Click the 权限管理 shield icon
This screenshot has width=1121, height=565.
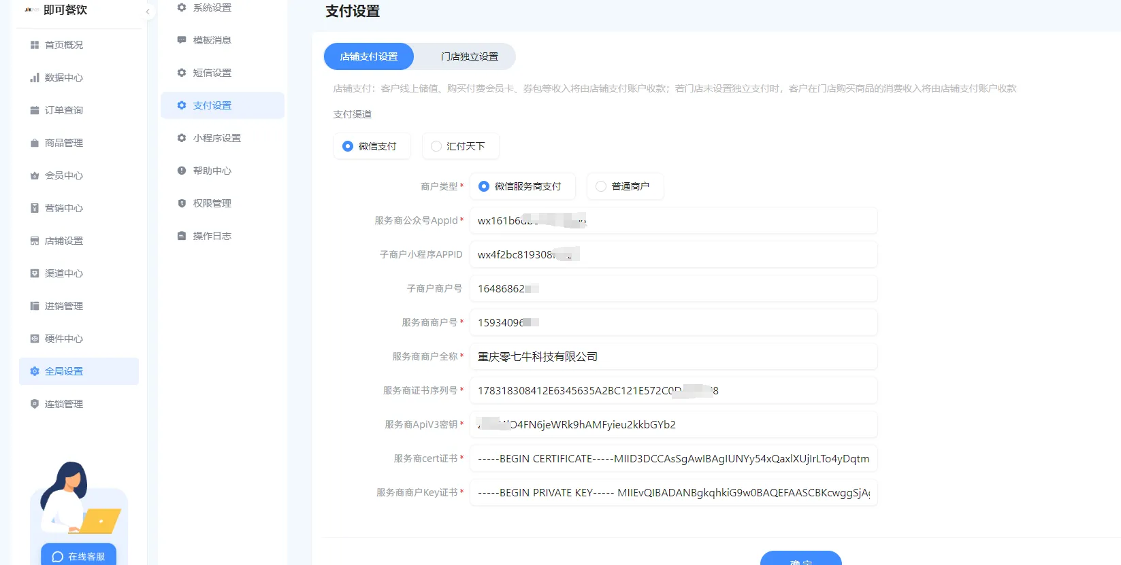[x=182, y=203]
